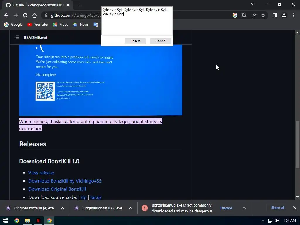This screenshot has width=300, height=225.
Task: Switch to the active Chrome taskbar window
Action: (49, 221)
